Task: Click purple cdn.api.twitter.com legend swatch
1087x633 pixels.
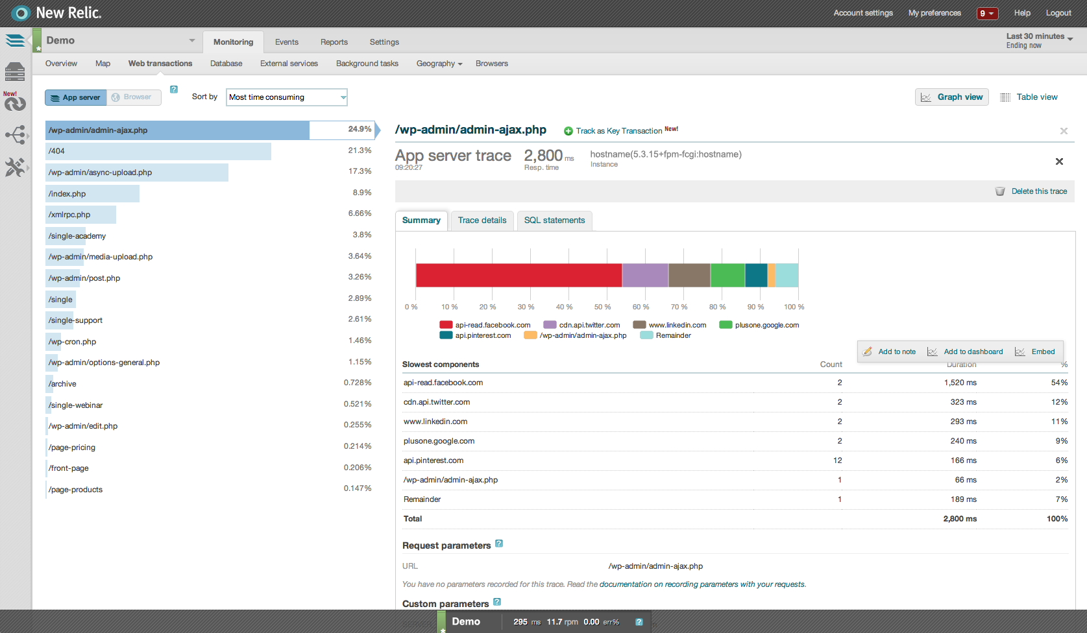Action: [x=550, y=325]
